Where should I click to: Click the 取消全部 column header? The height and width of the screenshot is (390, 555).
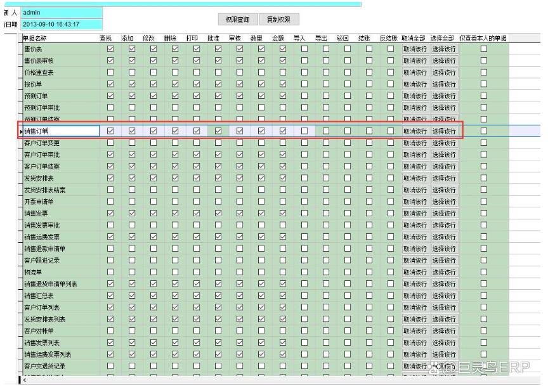414,38
